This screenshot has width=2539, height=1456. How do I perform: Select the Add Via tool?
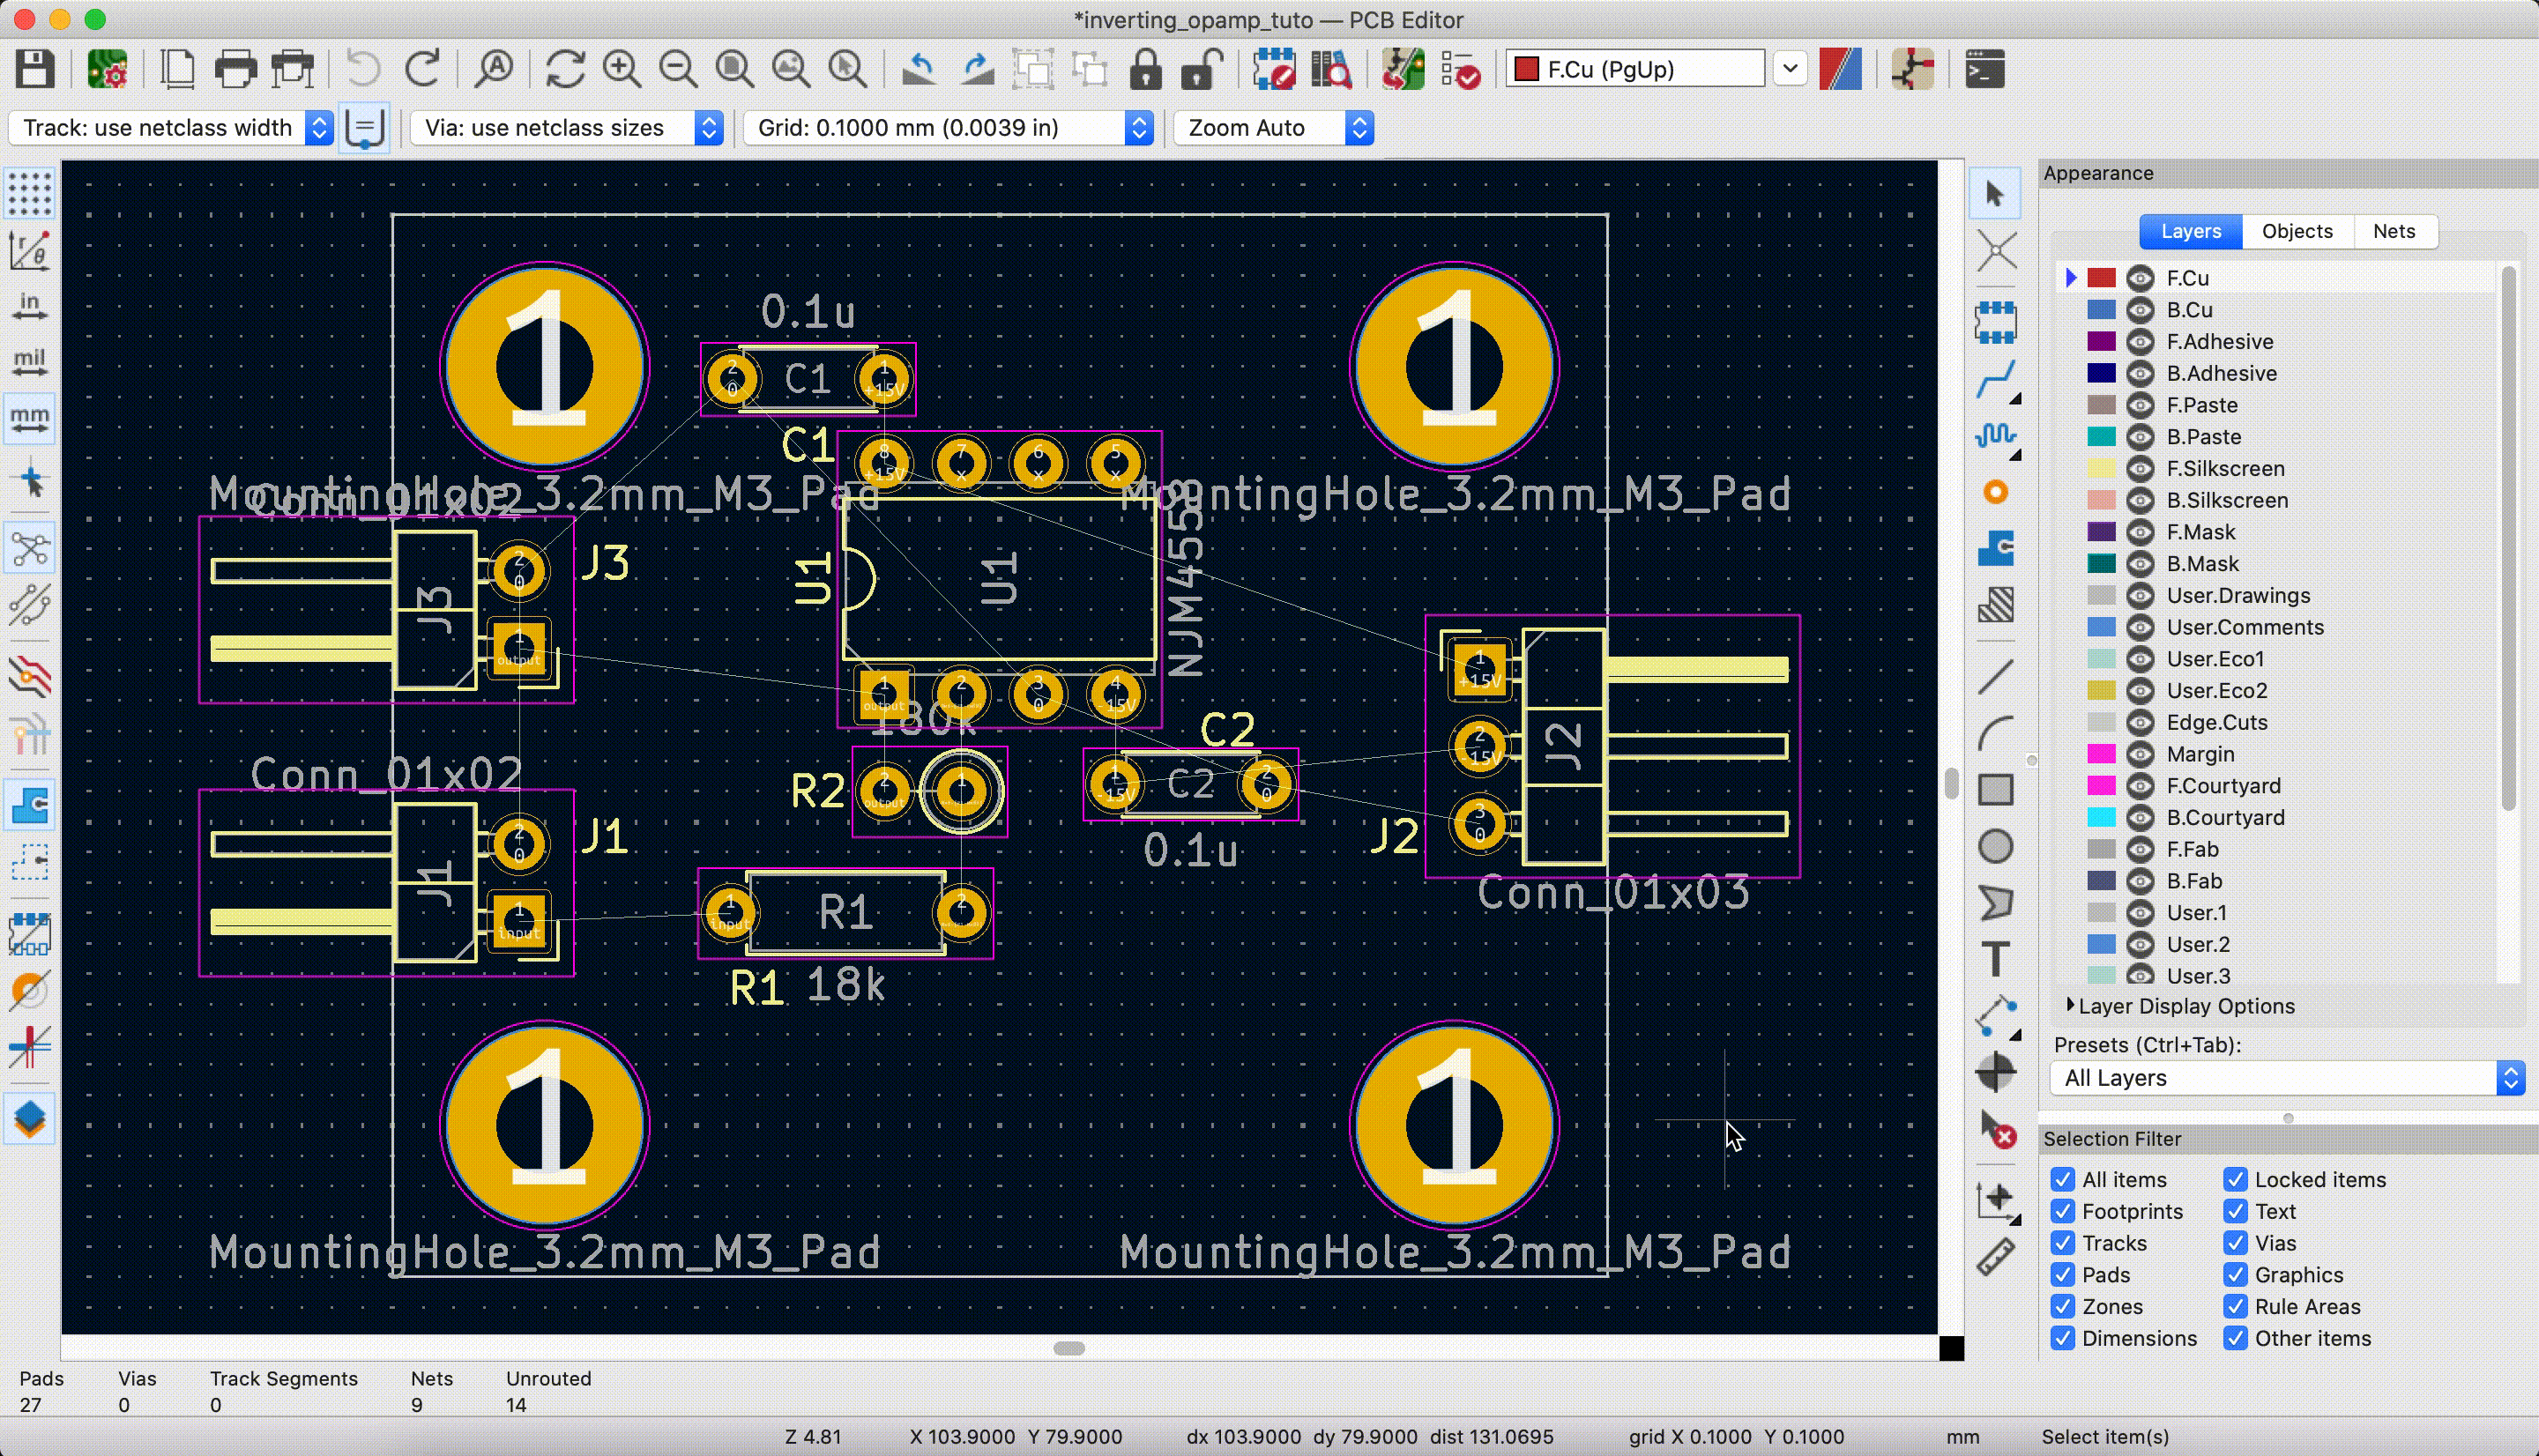pos(1995,494)
